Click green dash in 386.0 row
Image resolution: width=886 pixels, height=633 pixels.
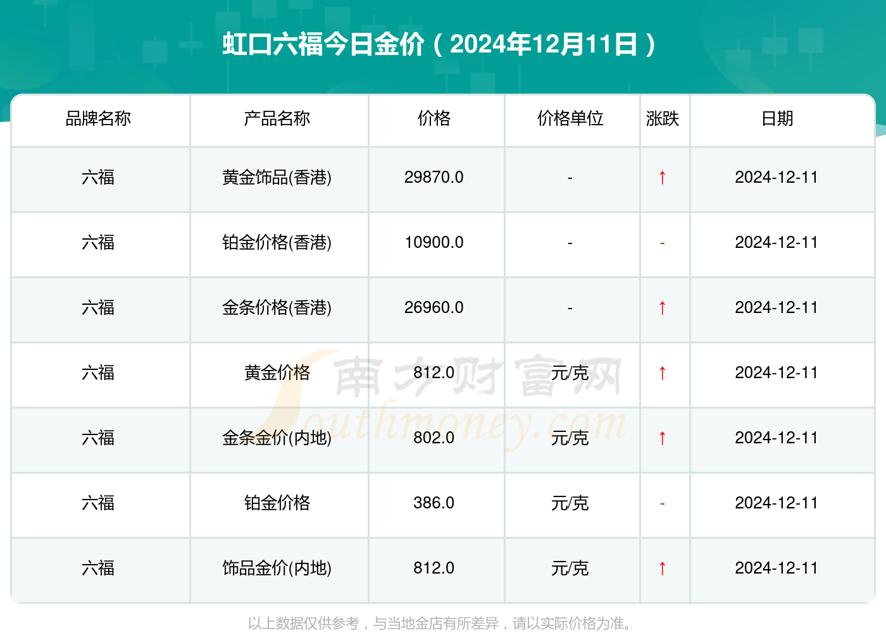pos(663,503)
